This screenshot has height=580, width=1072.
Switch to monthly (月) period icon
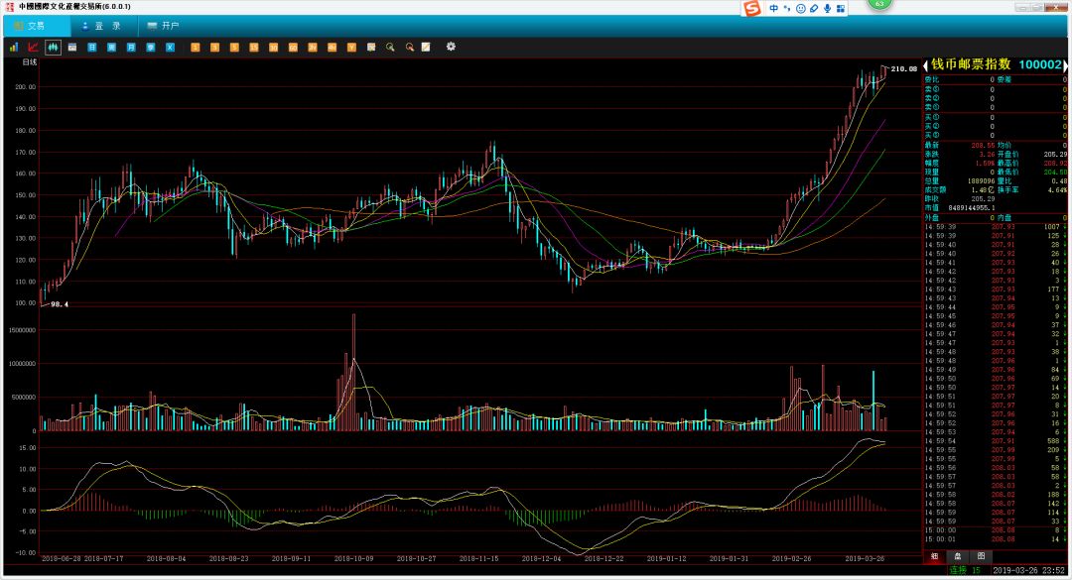point(131,48)
